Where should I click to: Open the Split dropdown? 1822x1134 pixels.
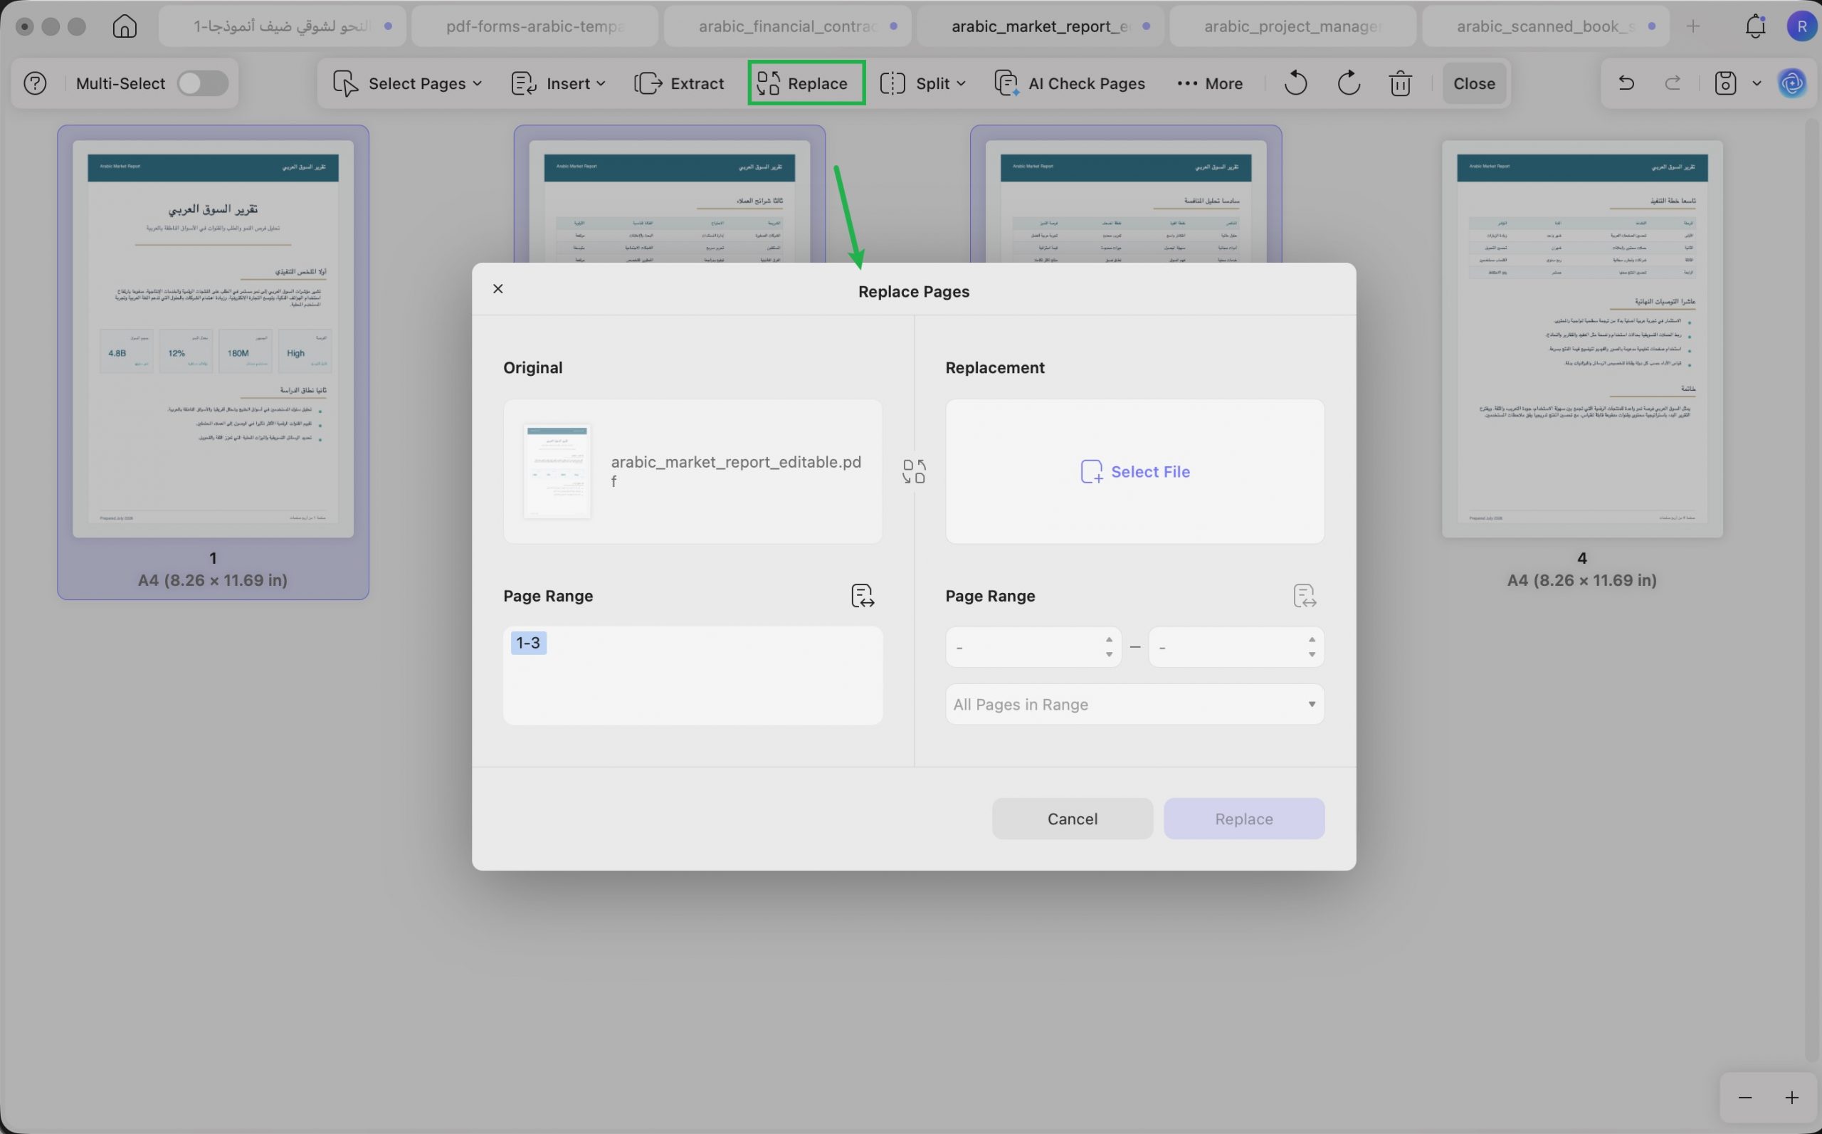[922, 83]
